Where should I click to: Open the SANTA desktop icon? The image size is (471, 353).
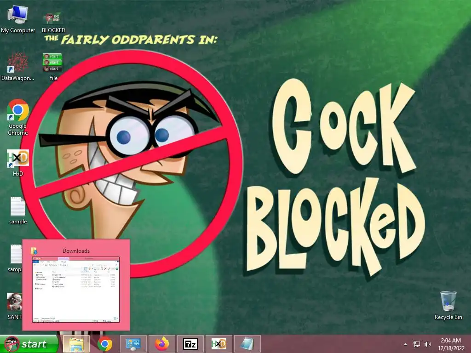click(14, 306)
